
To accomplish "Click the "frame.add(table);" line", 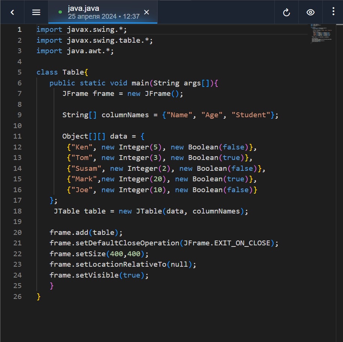I will click(x=86, y=232).
